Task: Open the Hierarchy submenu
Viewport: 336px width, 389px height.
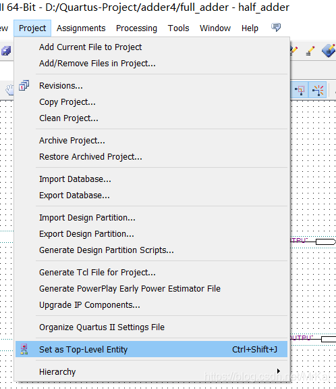Action: tap(151, 371)
